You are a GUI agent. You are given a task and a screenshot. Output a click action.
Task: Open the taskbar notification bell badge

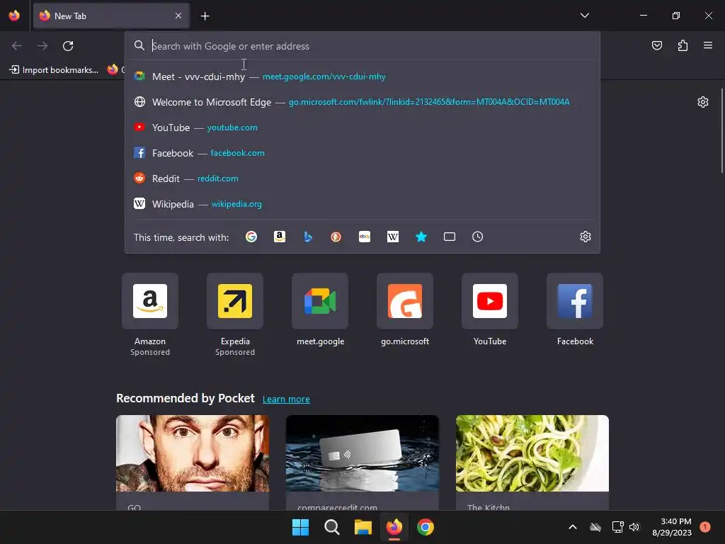[x=705, y=527]
